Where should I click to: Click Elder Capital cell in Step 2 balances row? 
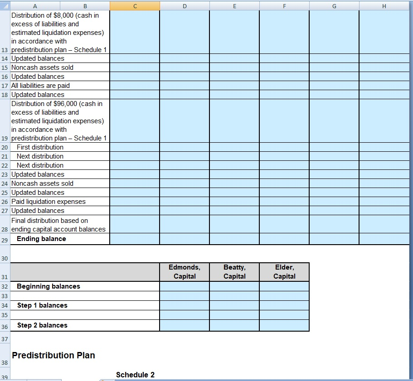tap(284, 325)
